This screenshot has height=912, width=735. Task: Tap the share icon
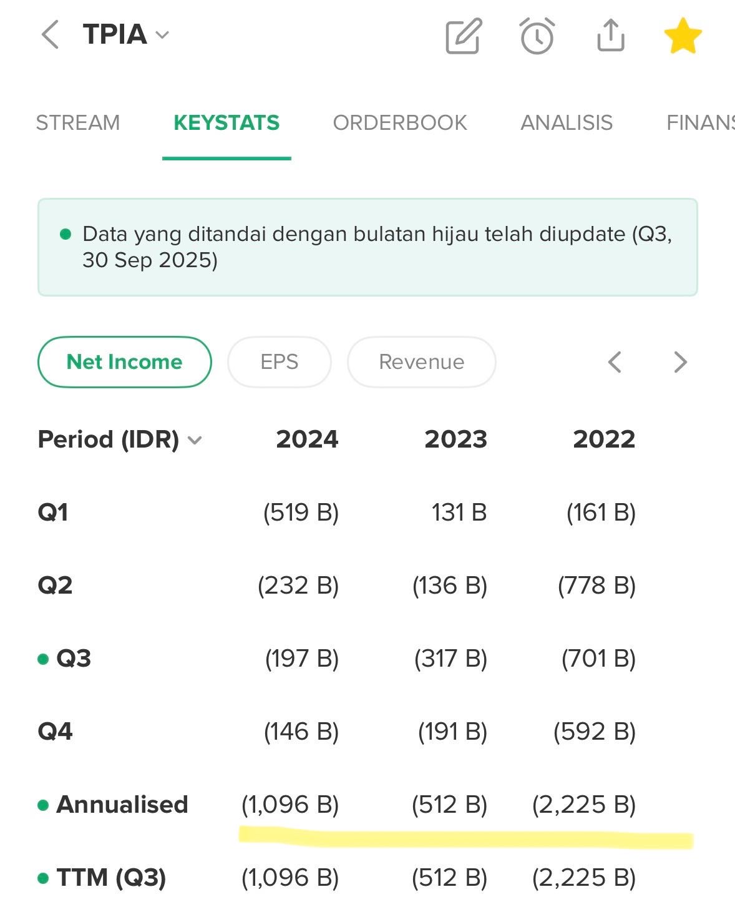610,36
